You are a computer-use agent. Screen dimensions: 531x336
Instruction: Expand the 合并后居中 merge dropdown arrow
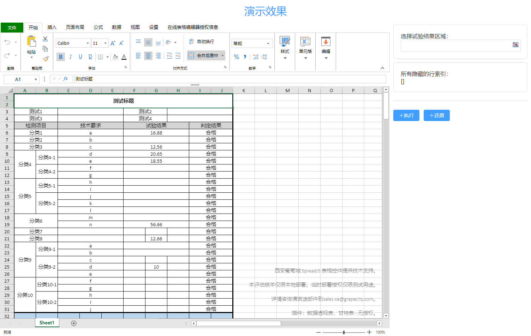222,55
